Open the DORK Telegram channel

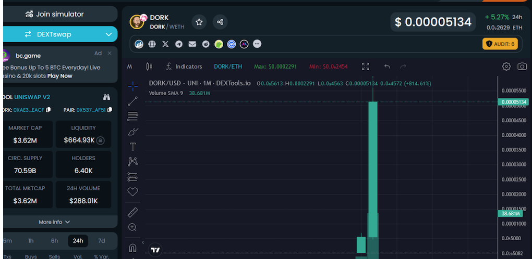click(179, 44)
